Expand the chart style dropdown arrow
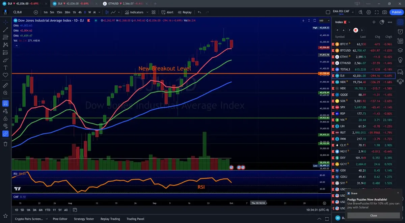Screen dimensions: 405x223 [x=119, y=12]
